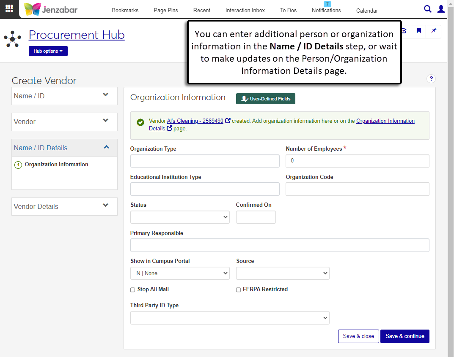Bookmark this page with the bookmark icon
454x357 pixels.
point(418,31)
